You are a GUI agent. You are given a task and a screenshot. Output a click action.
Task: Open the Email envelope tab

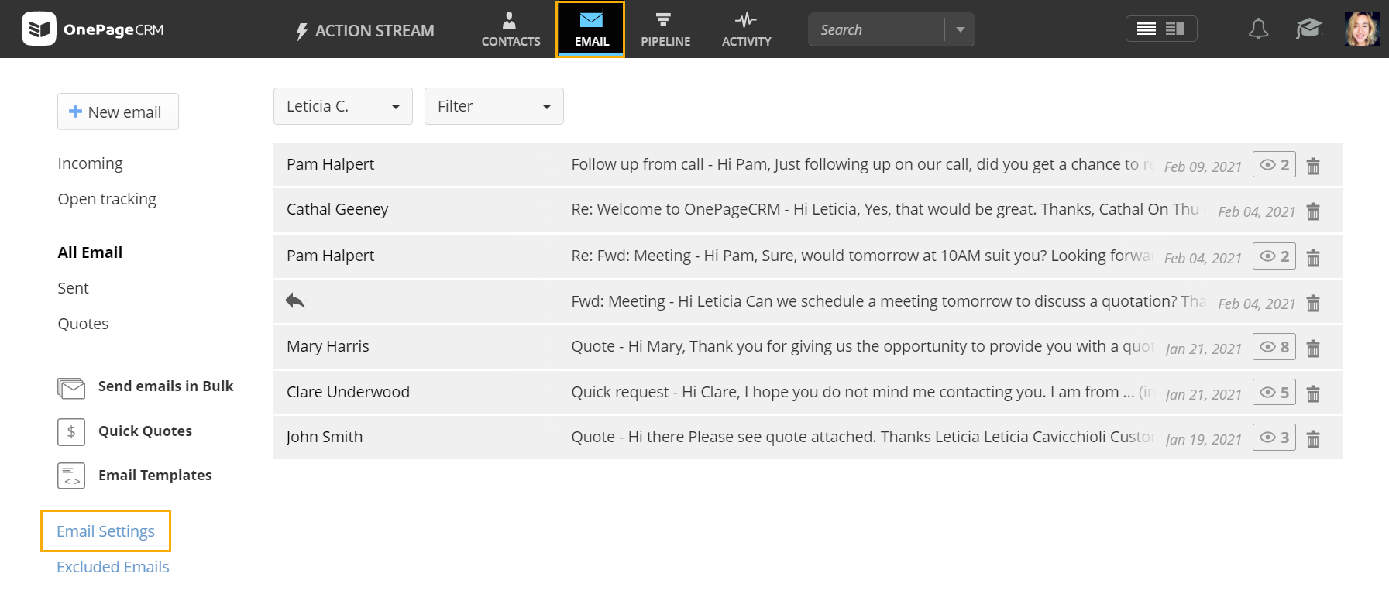[x=590, y=29]
